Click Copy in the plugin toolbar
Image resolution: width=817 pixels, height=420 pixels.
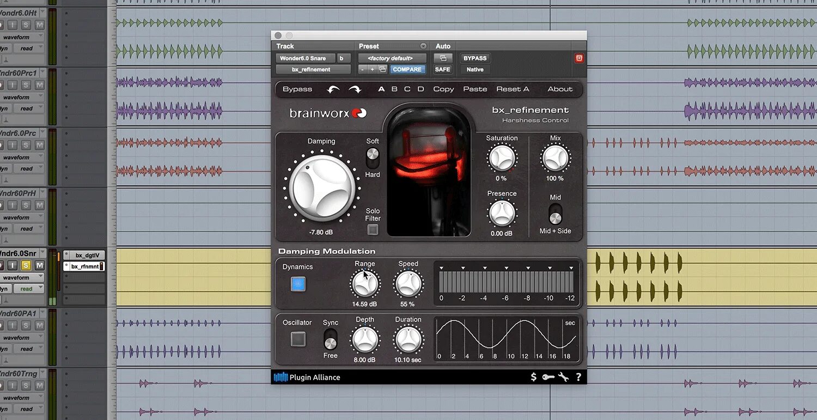(443, 89)
